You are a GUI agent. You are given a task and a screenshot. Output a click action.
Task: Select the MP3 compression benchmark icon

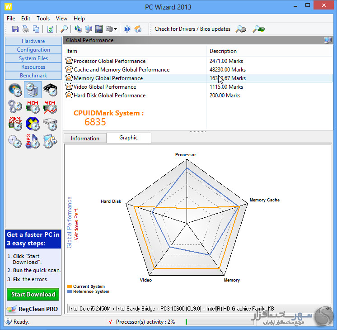coord(33,141)
